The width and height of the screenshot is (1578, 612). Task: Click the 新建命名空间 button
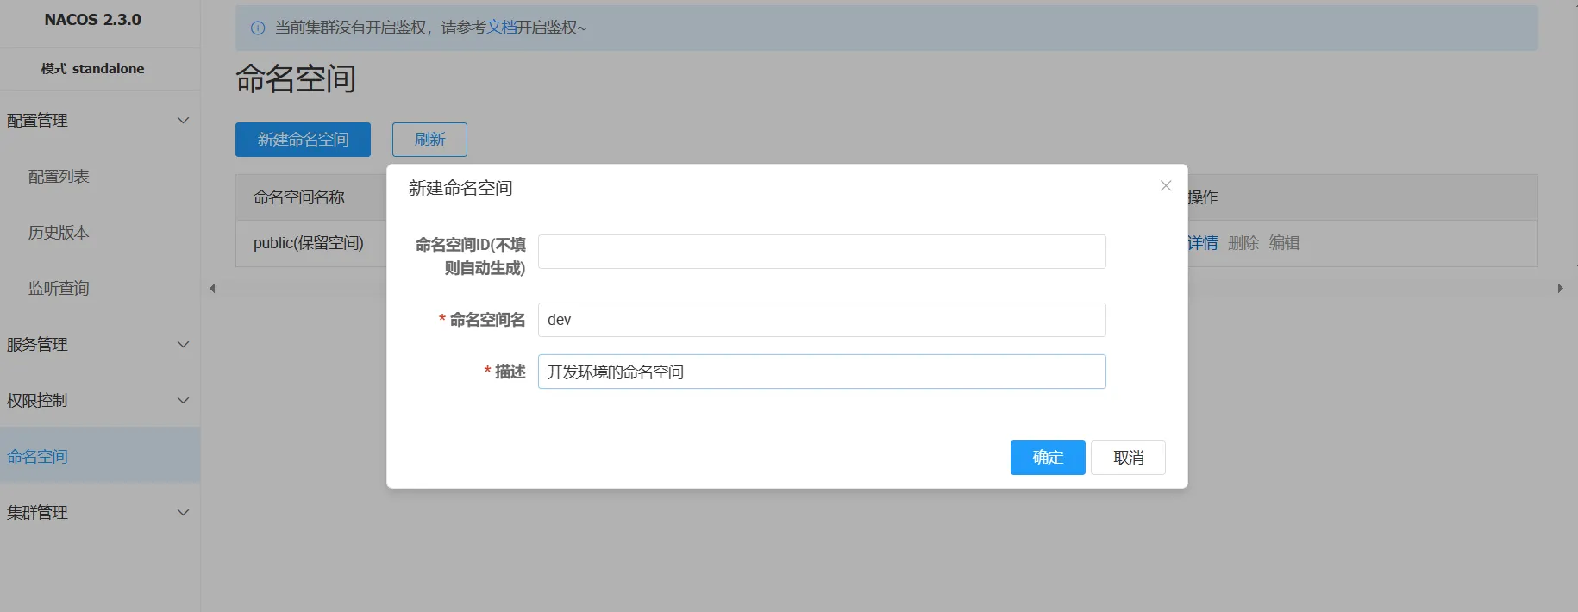(x=303, y=140)
